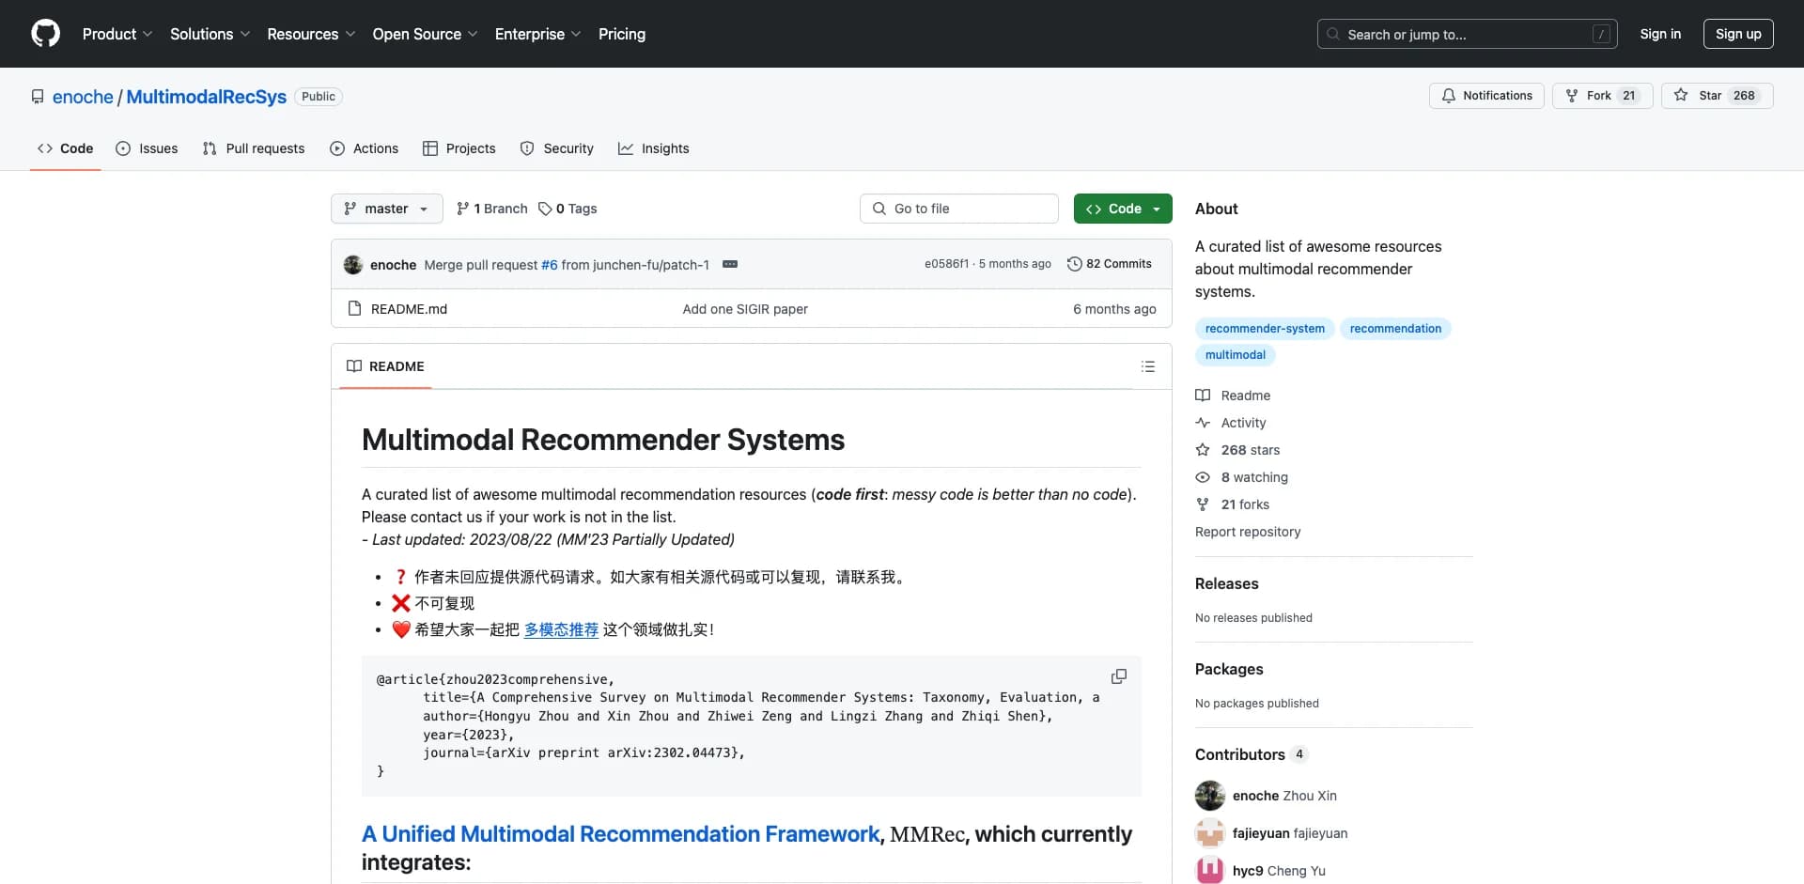Open the Pull requests tab
Image resolution: width=1804 pixels, height=884 pixels.
[x=254, y=148]
